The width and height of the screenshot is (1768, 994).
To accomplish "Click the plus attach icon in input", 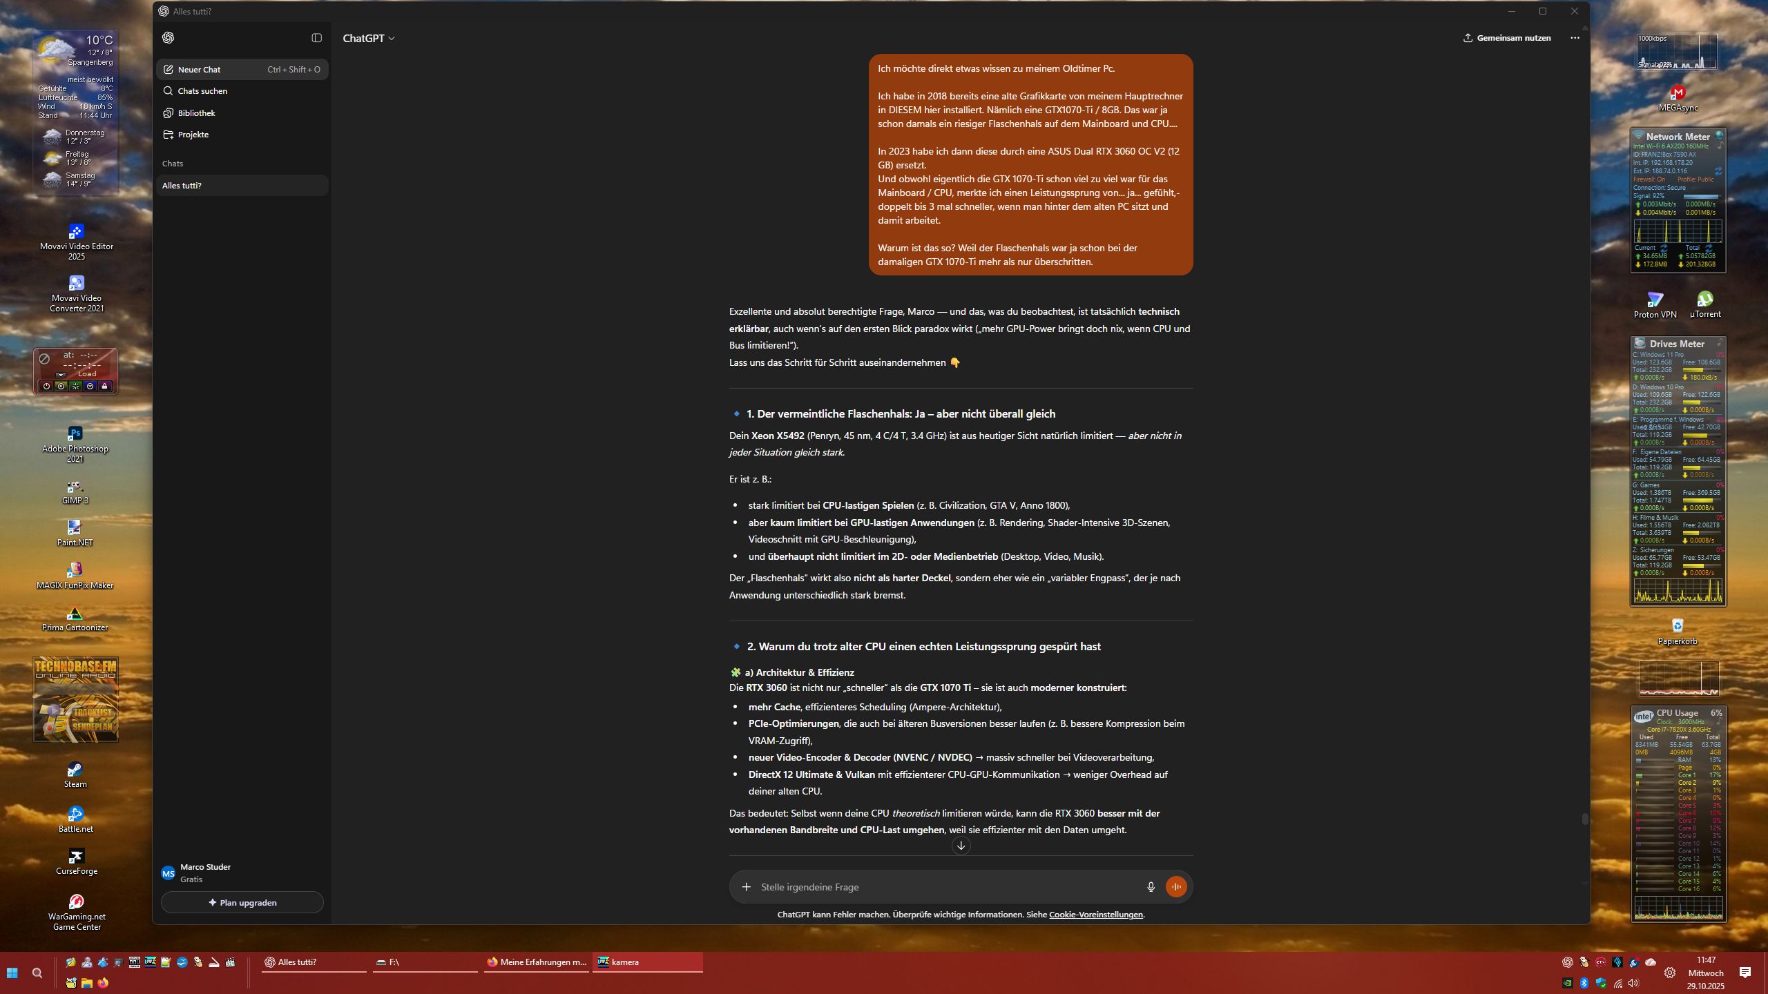I will pos(746,887).
